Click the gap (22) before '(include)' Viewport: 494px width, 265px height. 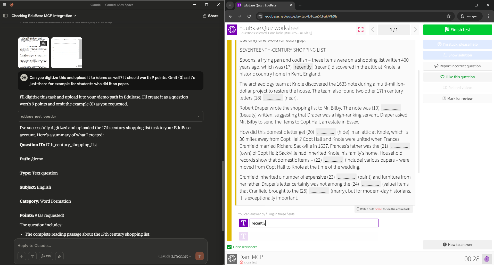tap(333, 160)
